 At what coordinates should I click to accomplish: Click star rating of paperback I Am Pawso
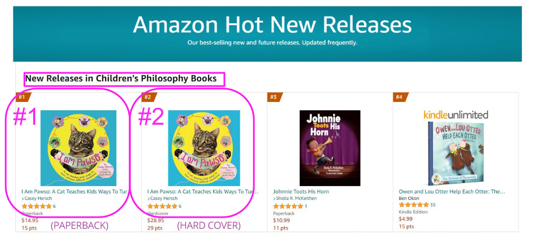(36, 206)
